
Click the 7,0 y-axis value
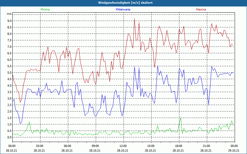coord(9,47)
